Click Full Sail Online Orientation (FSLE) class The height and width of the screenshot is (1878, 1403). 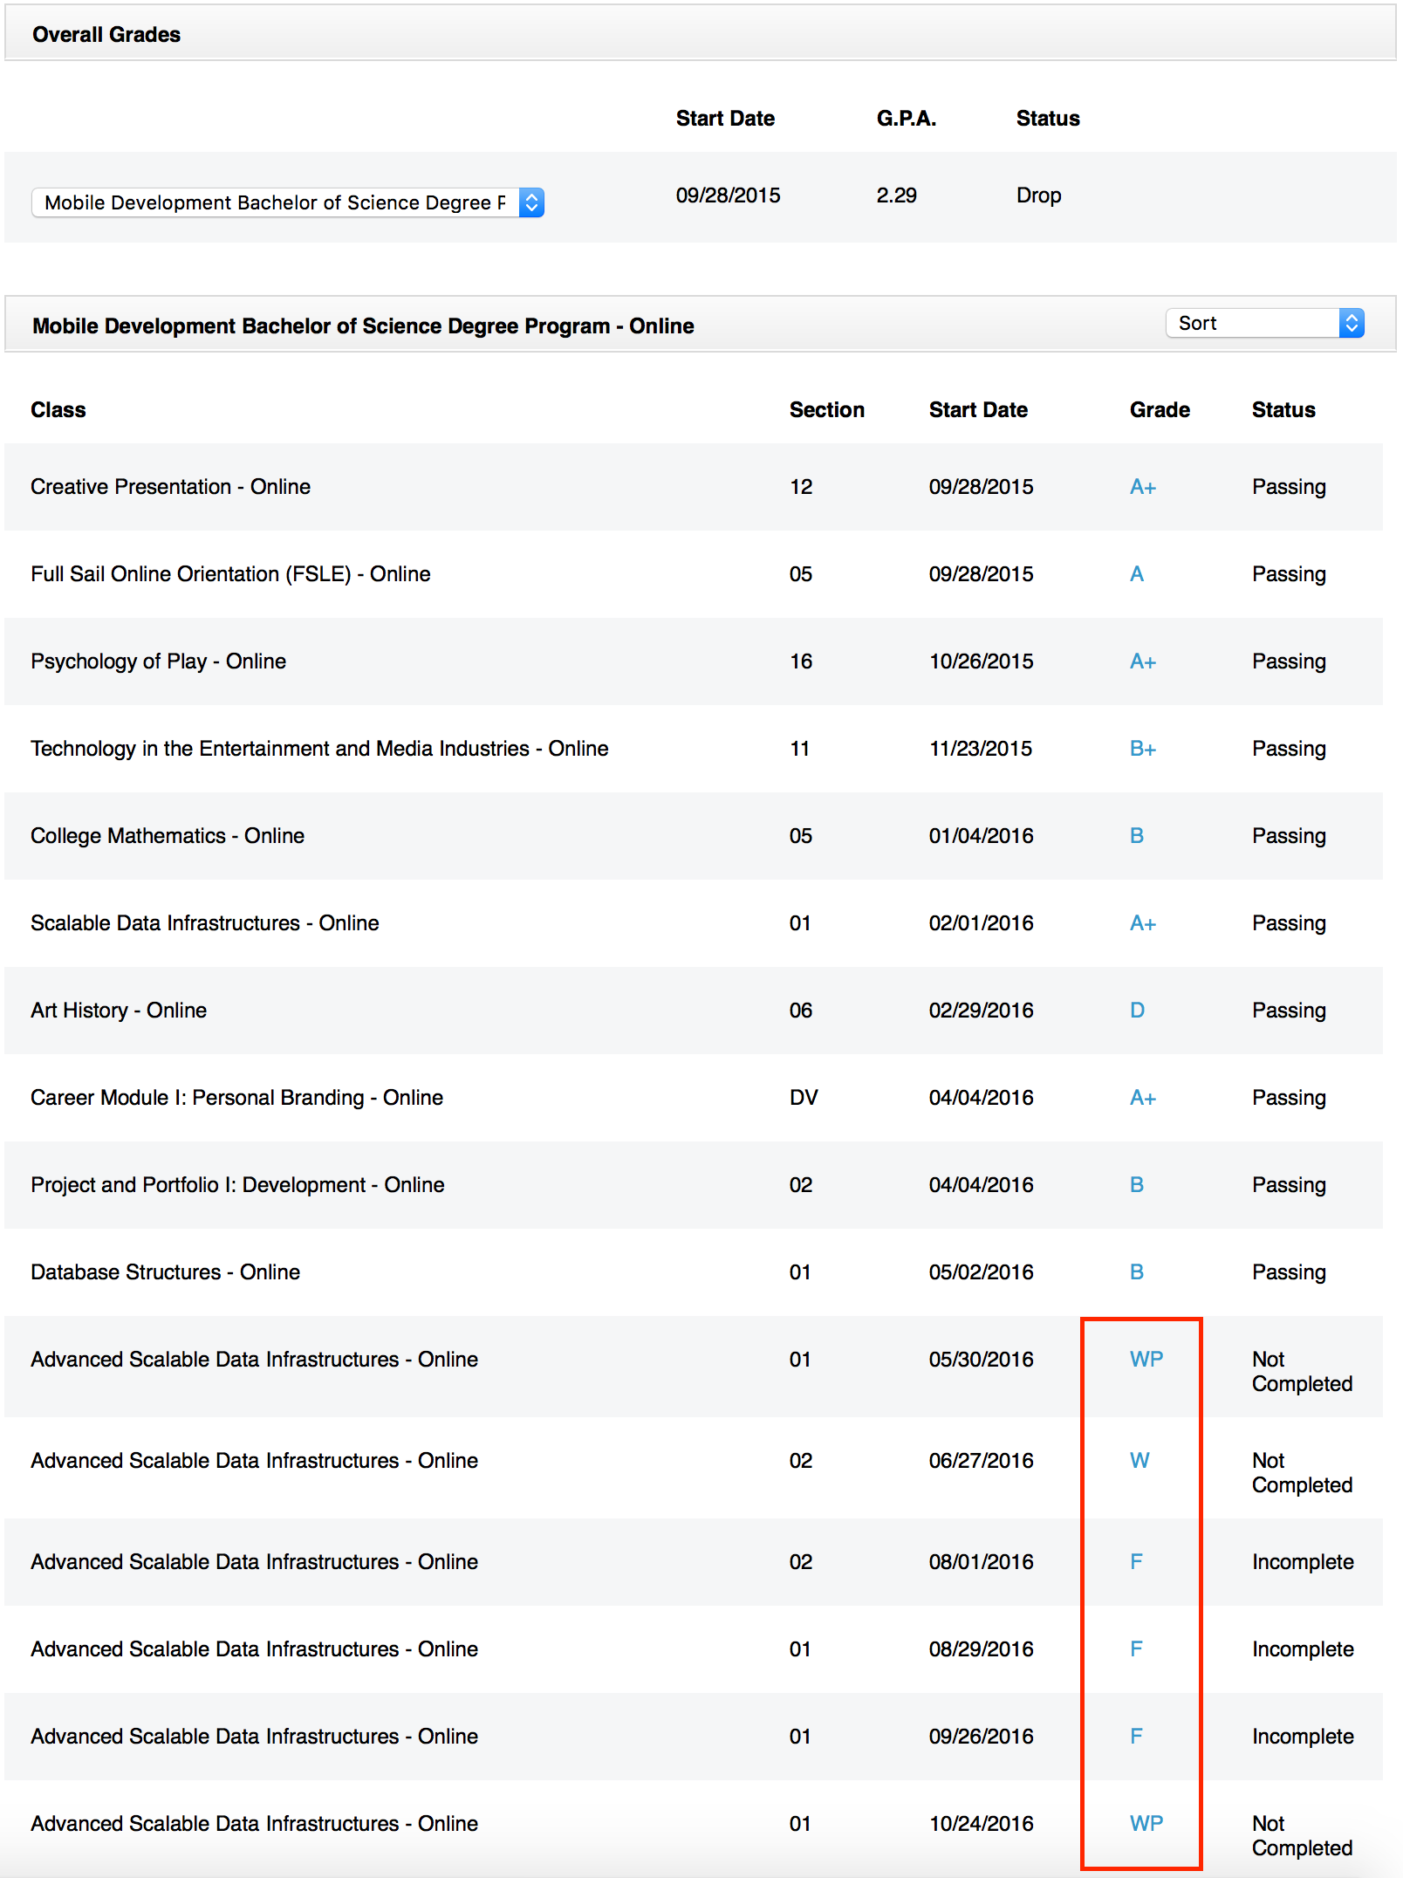point(230,574)
